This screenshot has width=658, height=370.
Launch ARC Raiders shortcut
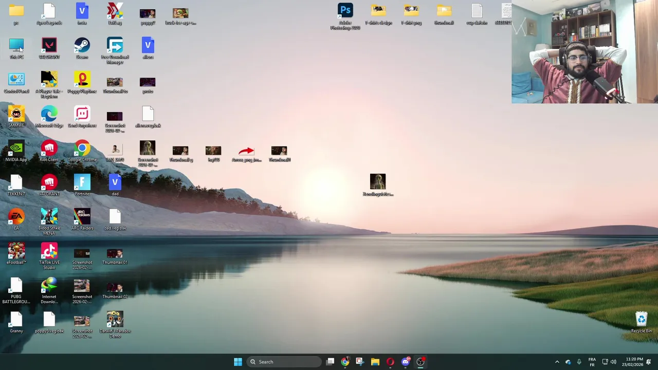point(82,220)
